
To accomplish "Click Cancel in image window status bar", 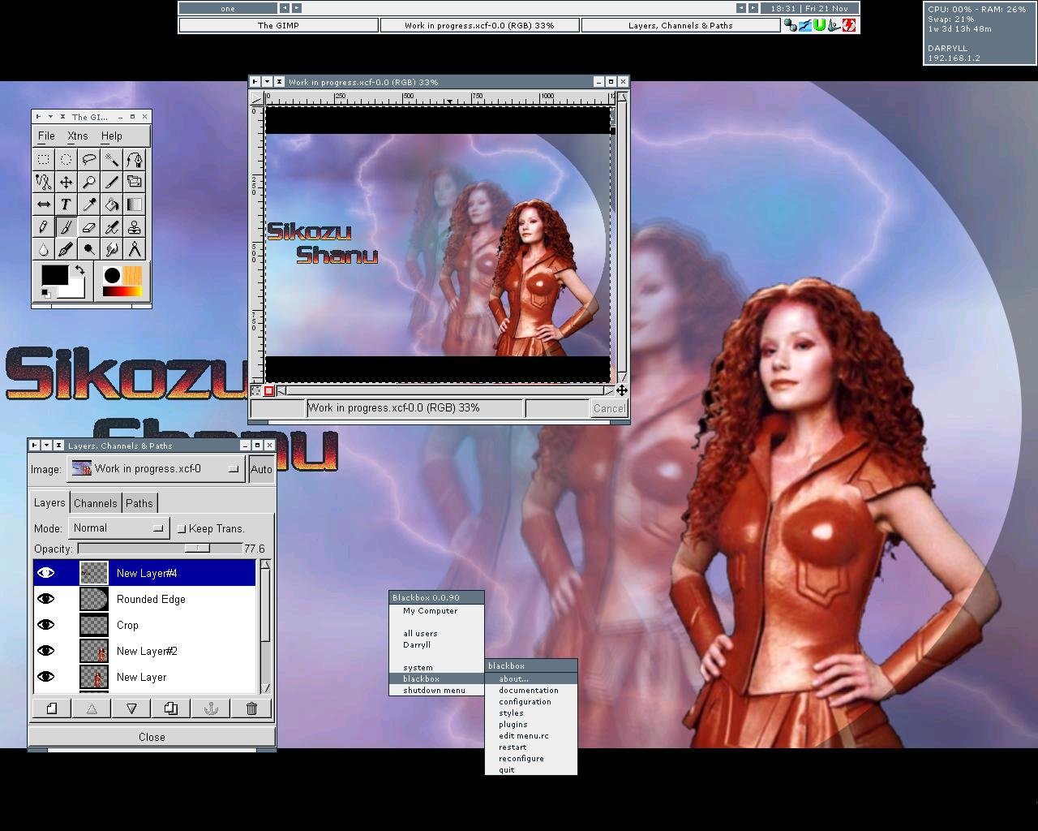I will [x=609, y=408].
